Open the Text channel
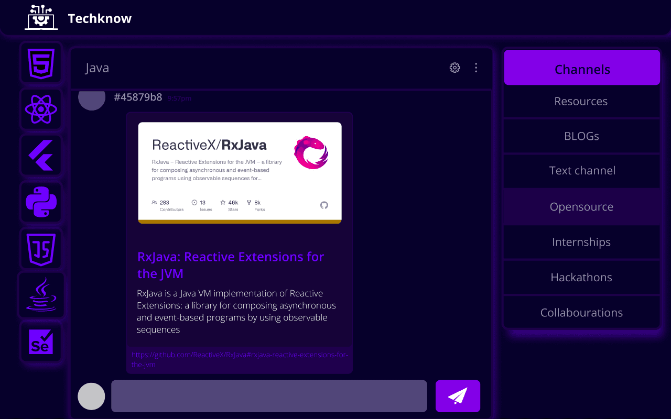Screen dimensions: 671x419 pos(582,171)
